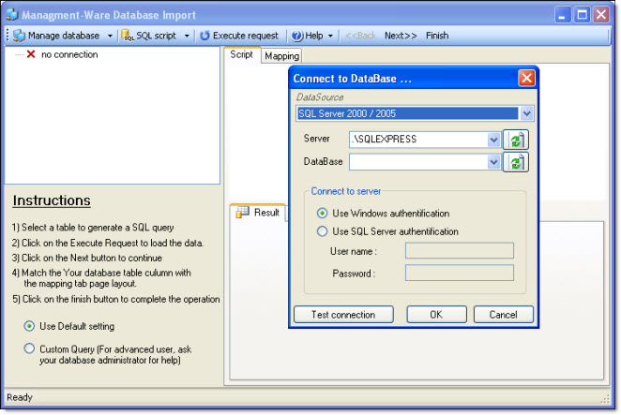Maximize the main window
Viewport: 621px width, 415px height.
pyautogui.click(x=582, y=15)
